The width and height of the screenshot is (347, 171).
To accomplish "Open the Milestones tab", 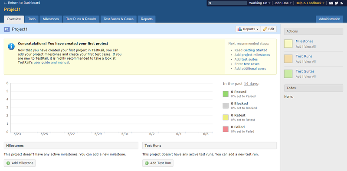I will [x=51, y=19].
